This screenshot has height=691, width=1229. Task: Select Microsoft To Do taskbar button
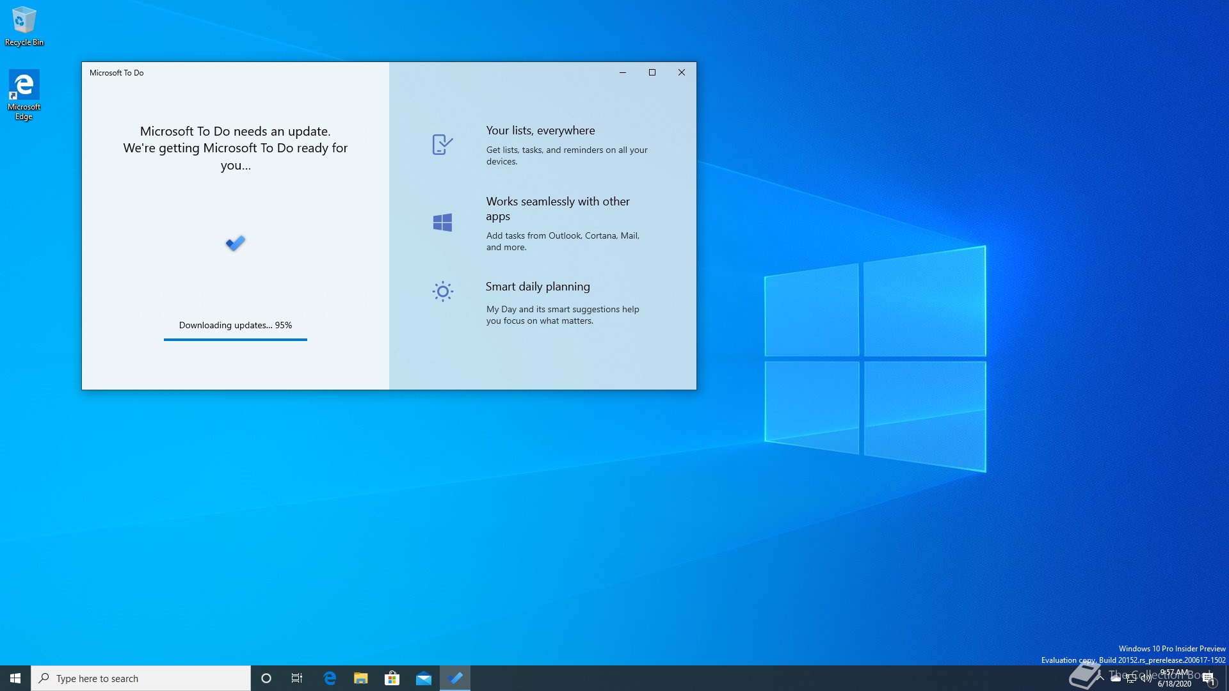click(455, 678)
